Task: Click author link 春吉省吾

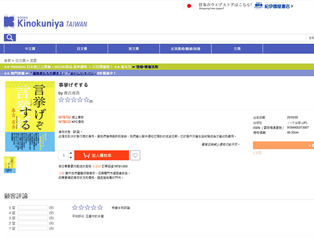Action: (73, 93)
